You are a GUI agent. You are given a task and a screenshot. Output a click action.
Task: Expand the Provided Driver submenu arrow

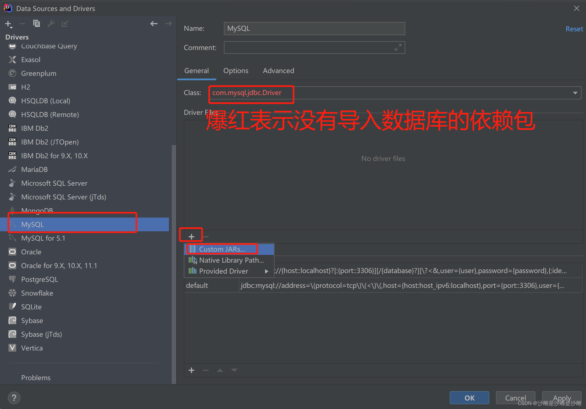pos(266,271)
